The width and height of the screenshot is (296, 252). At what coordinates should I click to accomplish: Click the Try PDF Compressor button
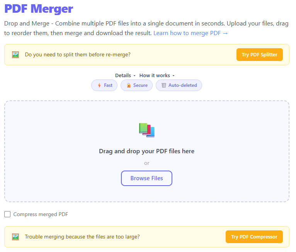254,237
